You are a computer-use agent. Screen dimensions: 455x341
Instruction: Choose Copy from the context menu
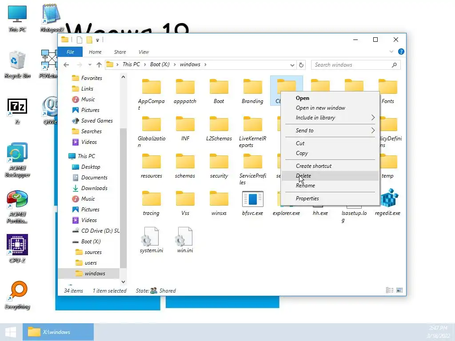click(x=330, y=153)
